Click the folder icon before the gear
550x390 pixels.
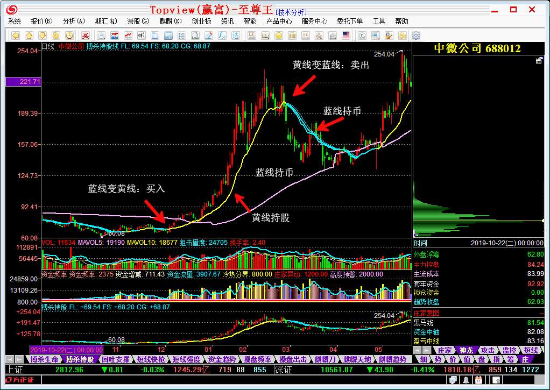point(403,36)
